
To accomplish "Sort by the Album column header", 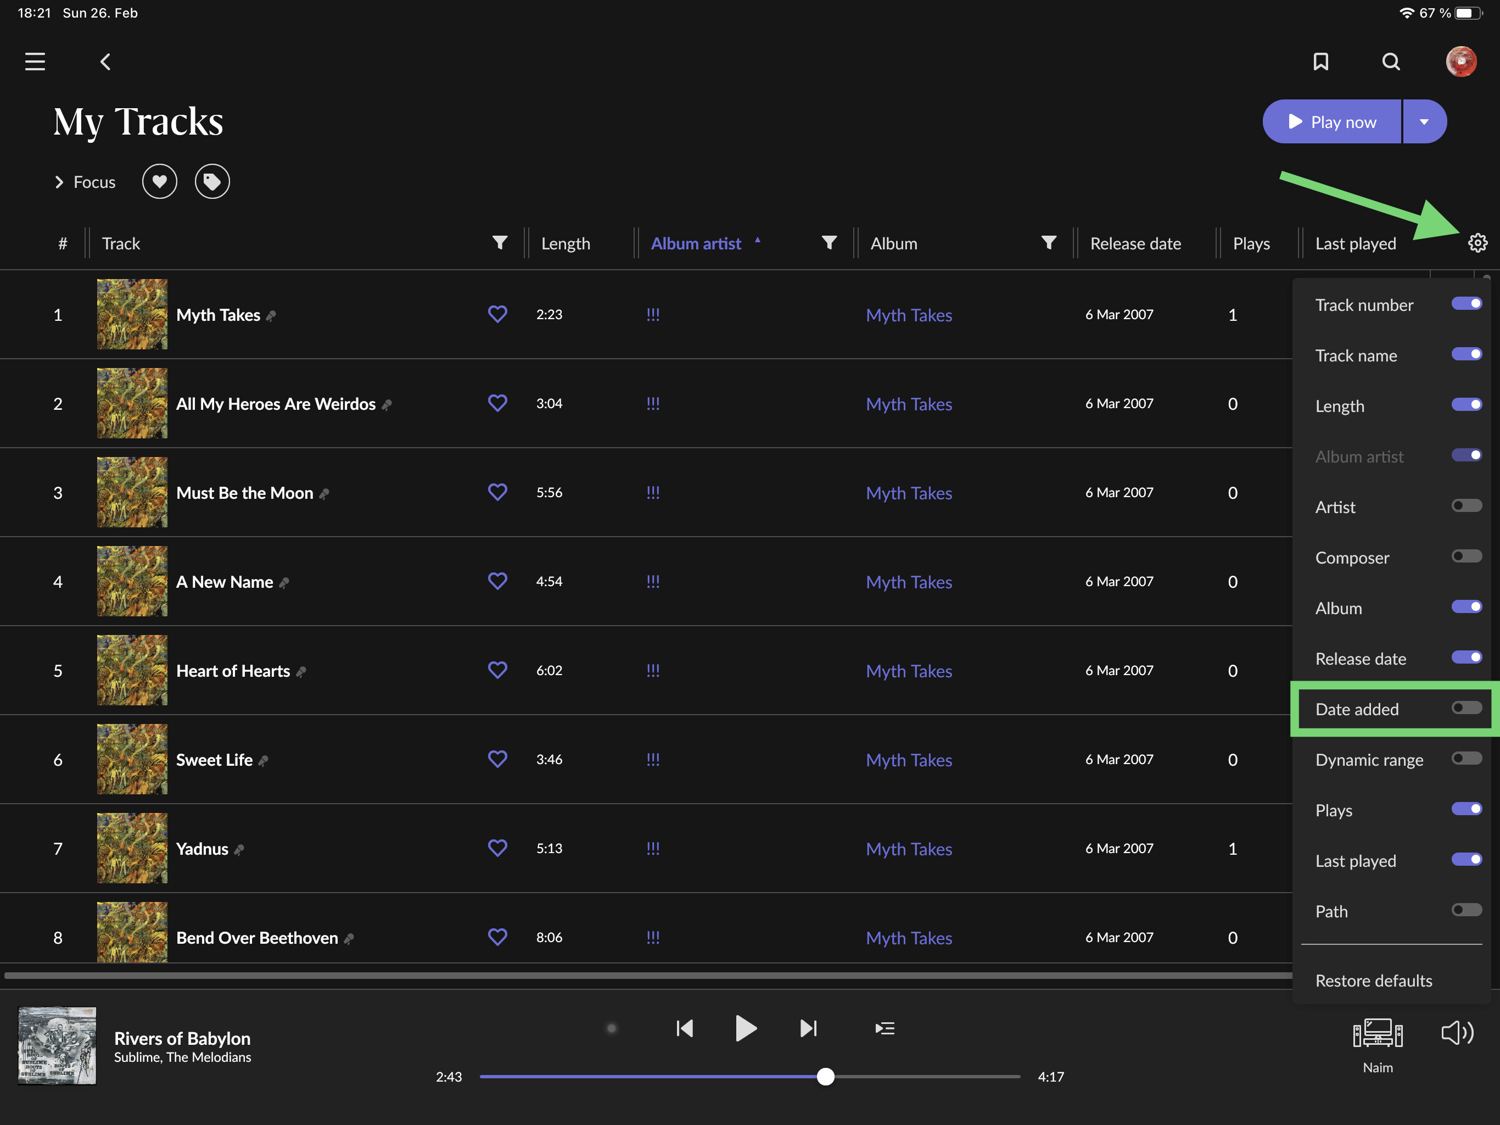I will [x=894, y=243].
